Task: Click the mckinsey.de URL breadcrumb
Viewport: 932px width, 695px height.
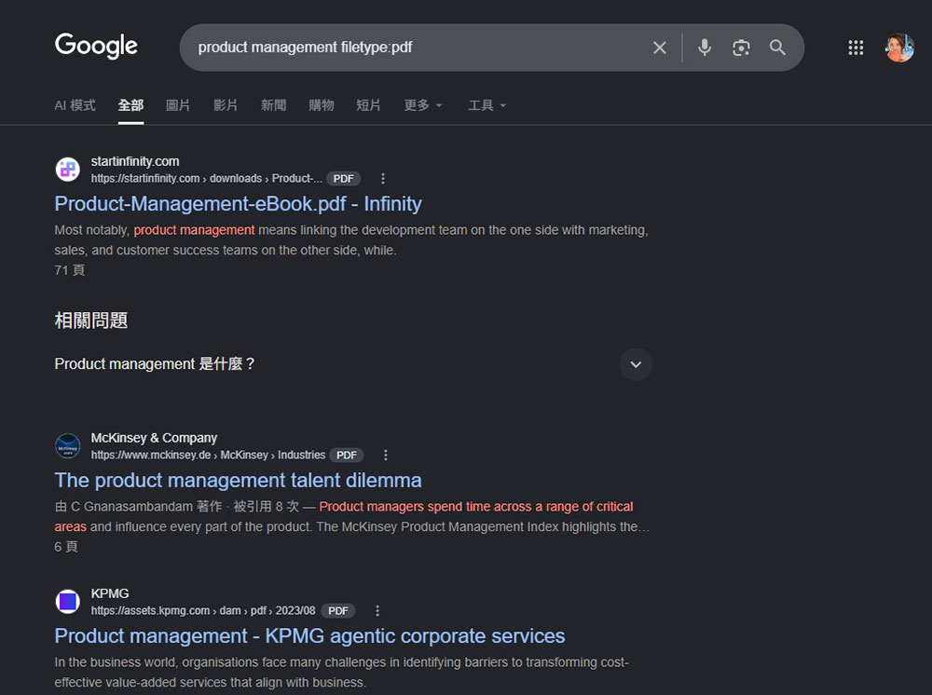Action: coord(208,455)
